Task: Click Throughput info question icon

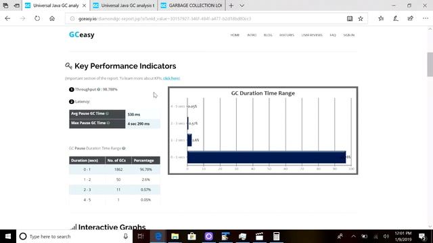Action: [99, 89]
